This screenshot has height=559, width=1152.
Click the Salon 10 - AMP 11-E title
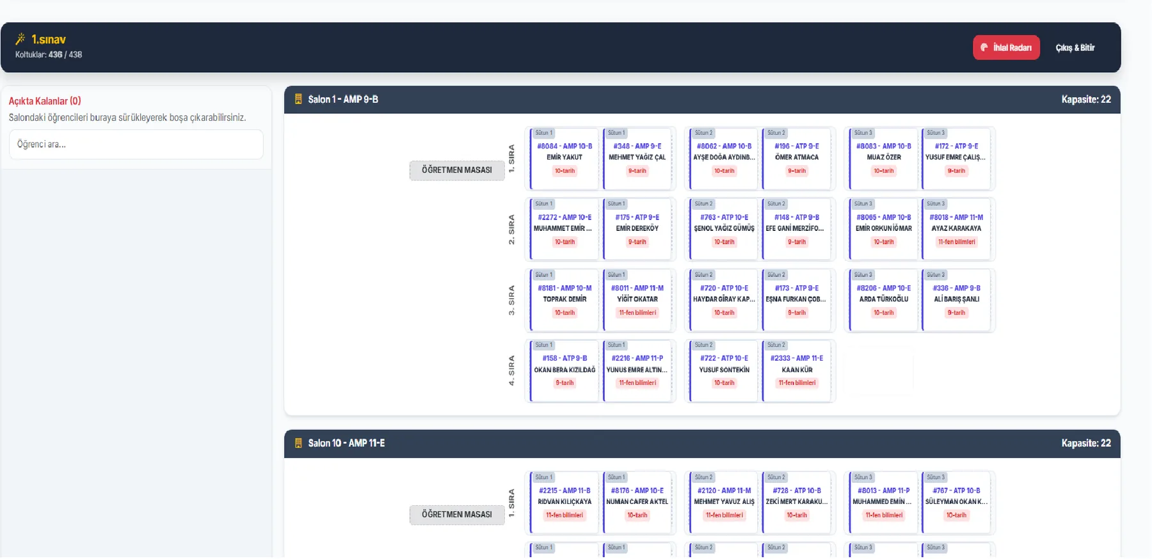tap(346, 443)
